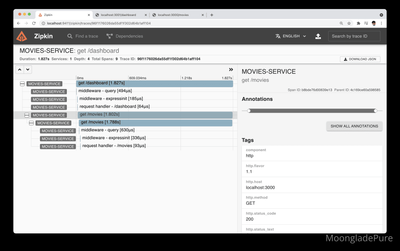Click the Zipkin logo icon
Image resolution: width=400 pixels, height=251 pixels.
pos(22,36)
